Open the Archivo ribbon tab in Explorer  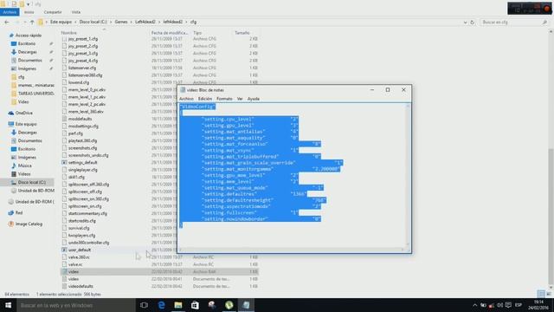click(x=10, y=12)
